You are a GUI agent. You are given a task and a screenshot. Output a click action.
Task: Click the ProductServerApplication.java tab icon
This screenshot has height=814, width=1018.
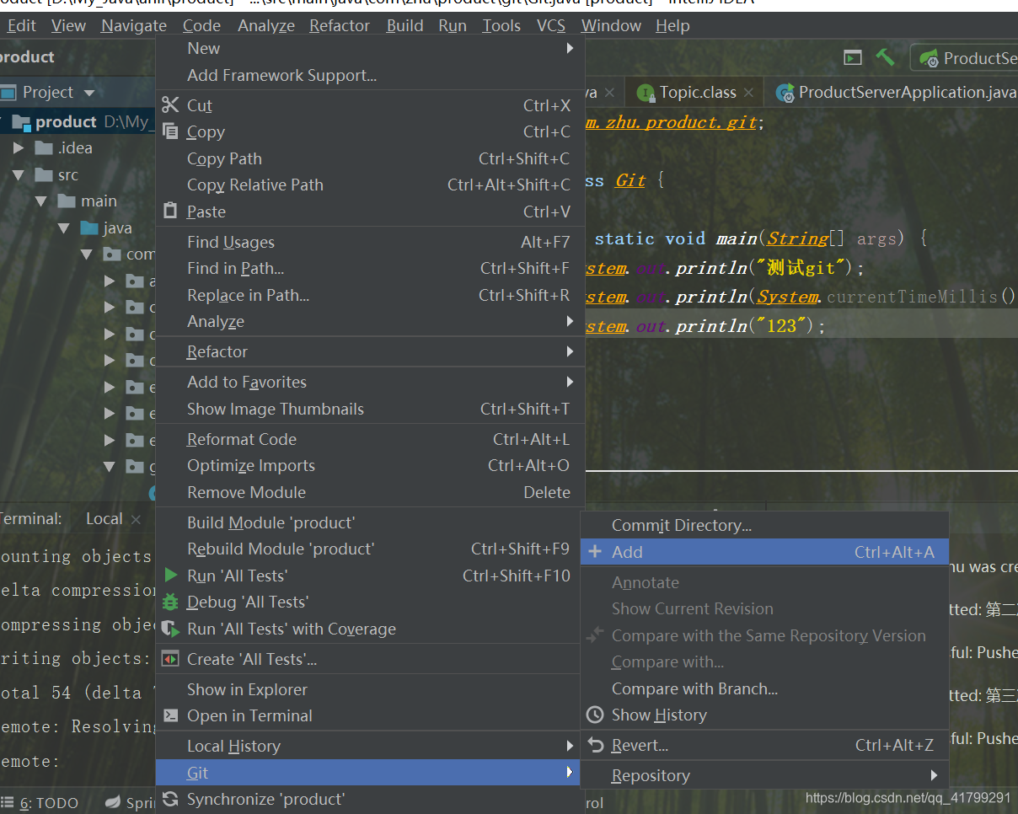pyautogui.click(x=785, y=93)
